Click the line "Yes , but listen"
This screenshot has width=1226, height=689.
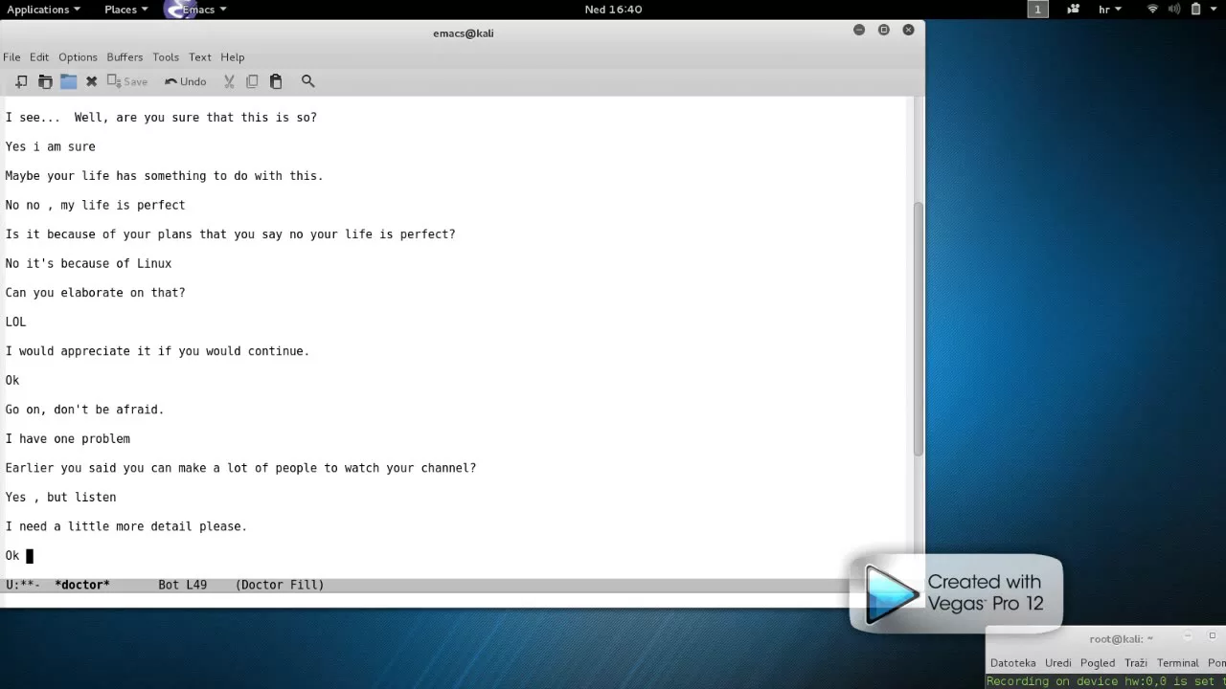[60, 497]
